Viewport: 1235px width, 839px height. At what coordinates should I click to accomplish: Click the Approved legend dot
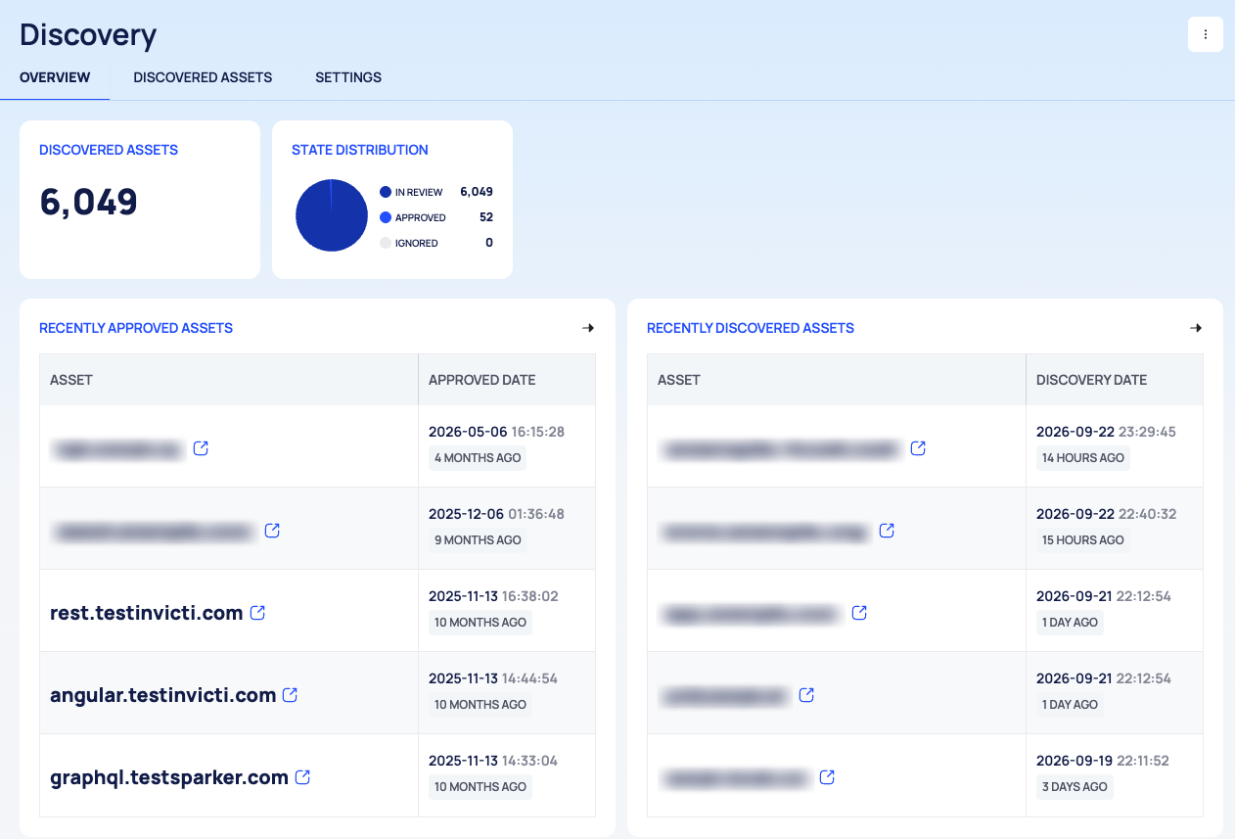(386, 217)
